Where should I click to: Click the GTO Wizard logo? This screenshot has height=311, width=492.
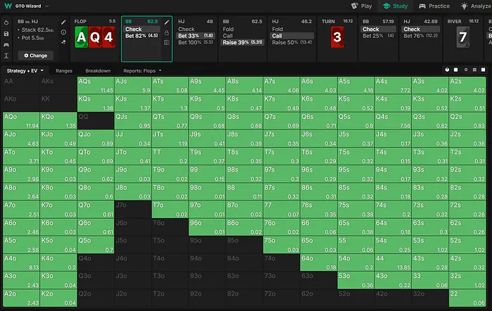pyautogui.click(x=8, y=6)
